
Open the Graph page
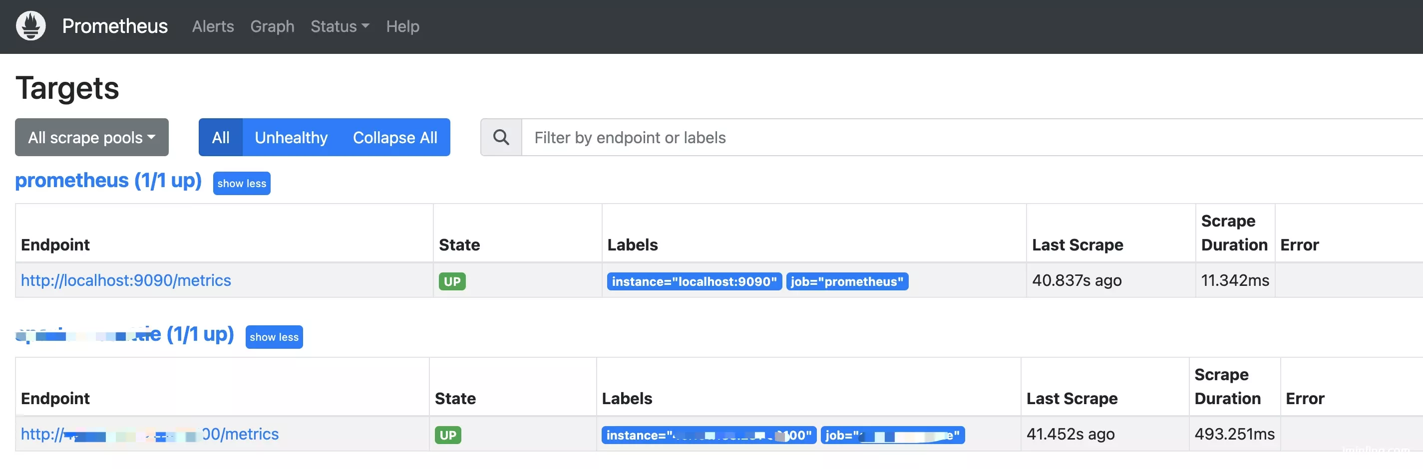pos(272,26)
